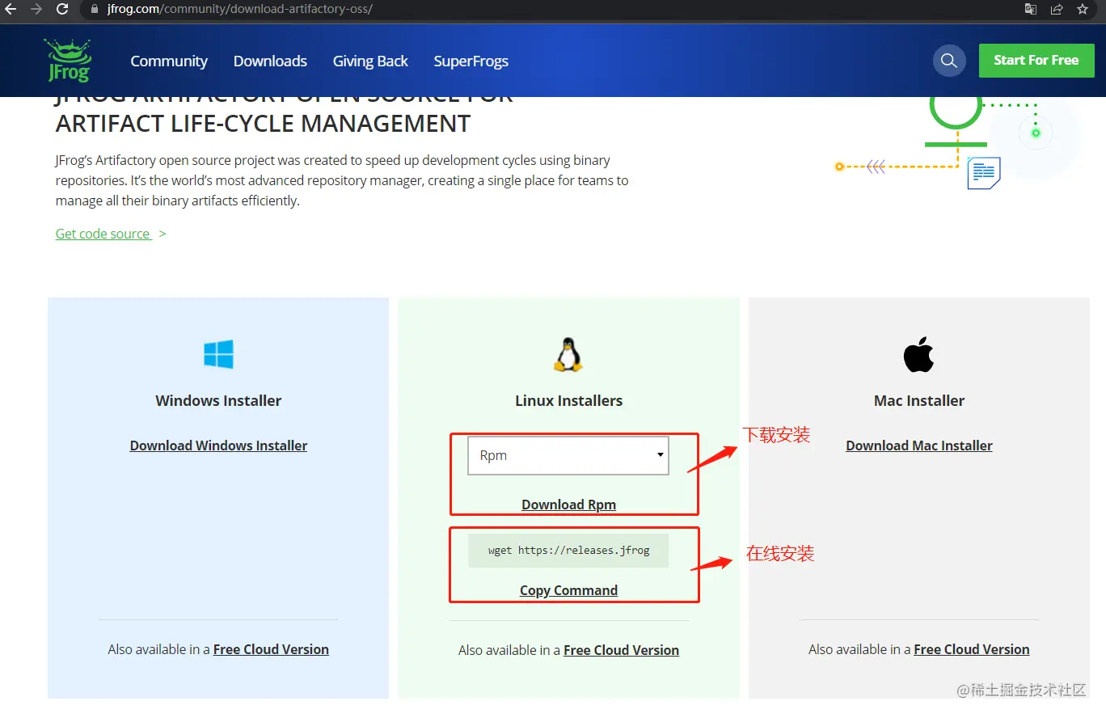Bookmark the page with the star icon
Image resolution: width=1106 pixels, height=718 pixels.
pyautogui.click(x=1083, y=10)
